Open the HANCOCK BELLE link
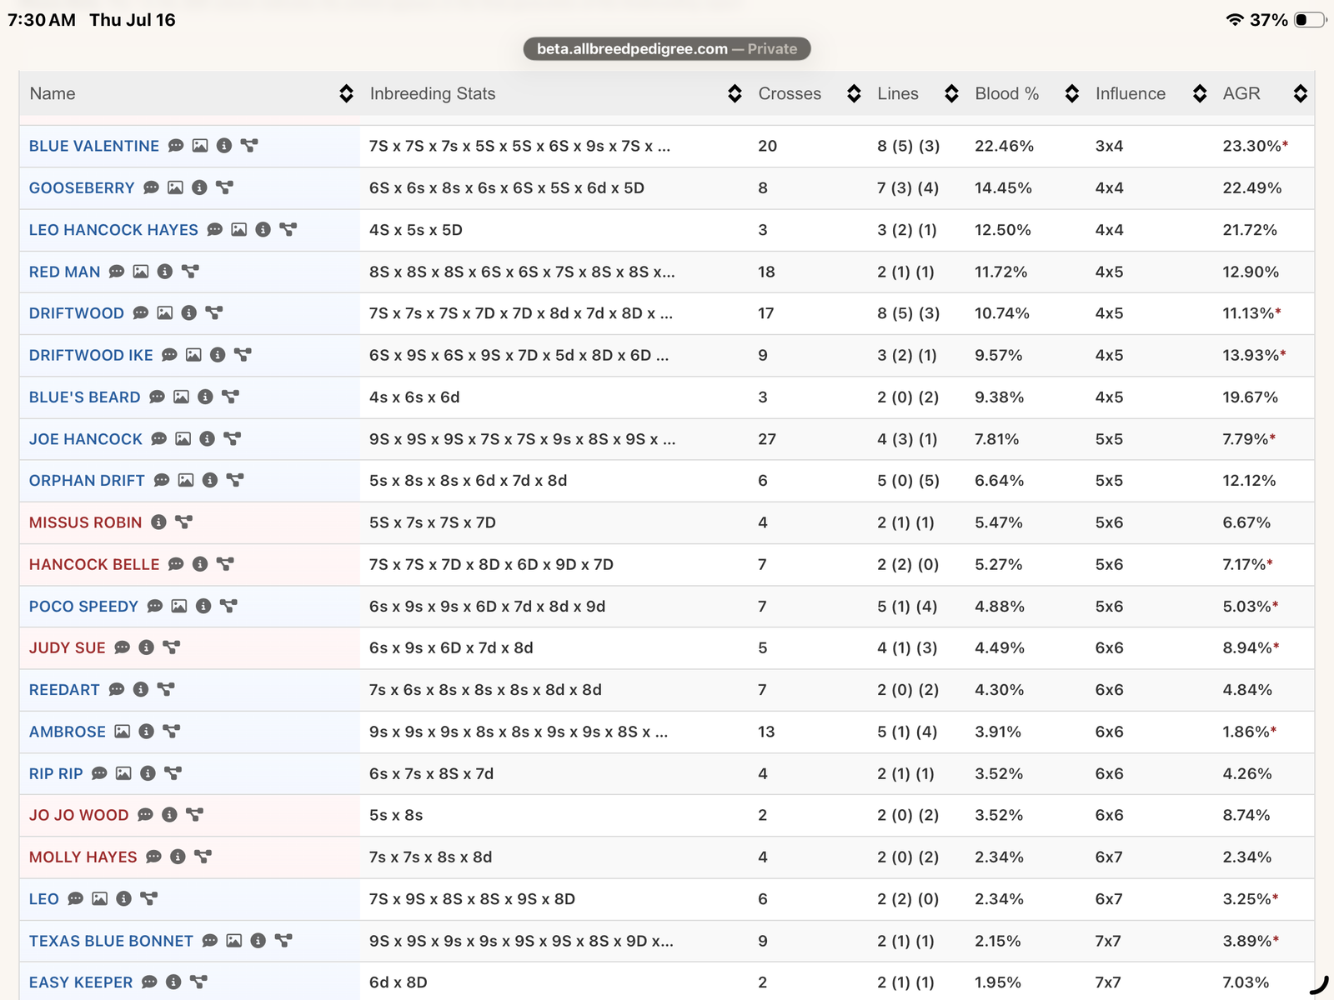This screenshot has height=1000, width=1334. pyautogui.click(x=94, y=564)
